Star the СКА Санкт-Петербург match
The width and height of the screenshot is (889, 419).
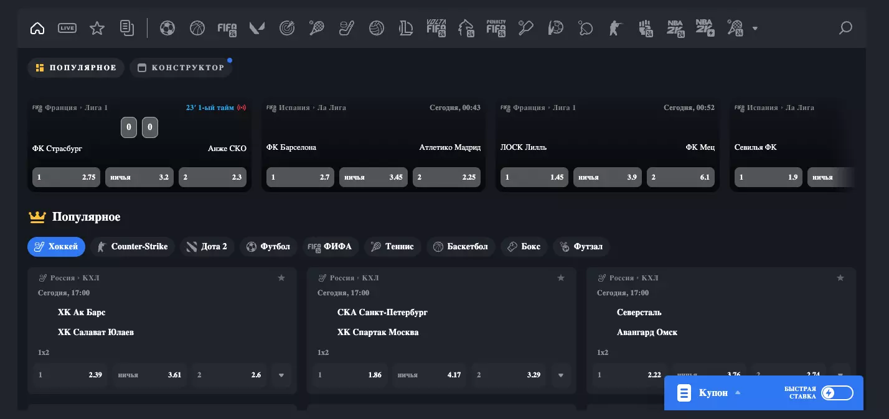tap(561, 278)
